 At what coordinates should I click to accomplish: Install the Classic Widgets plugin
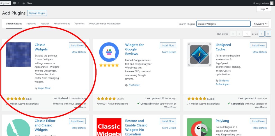(77, 45)
